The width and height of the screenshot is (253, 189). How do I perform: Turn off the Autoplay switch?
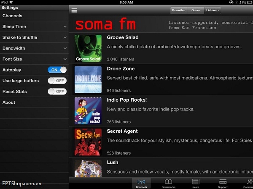pos(57,70)
